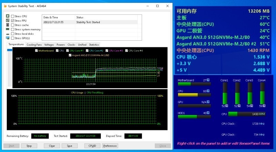Toggle the CPU Core #1 graph checkbox
Image resolution: width=276 pixels, height=152 pixels.
(x=67, y=51)
